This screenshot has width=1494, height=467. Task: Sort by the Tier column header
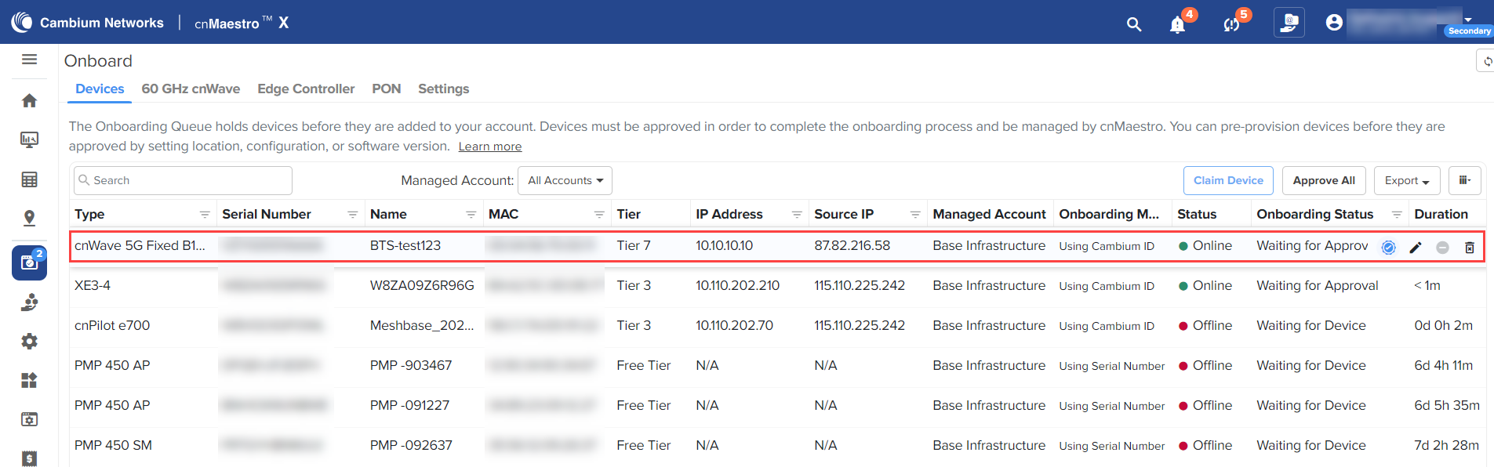point(629,215)
